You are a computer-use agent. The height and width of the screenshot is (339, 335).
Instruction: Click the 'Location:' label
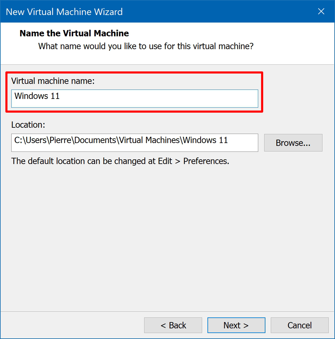[28, 125]
